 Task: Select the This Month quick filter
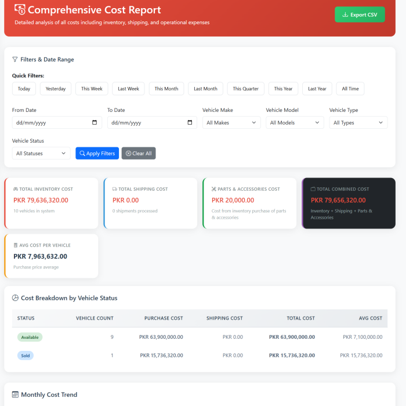[166, 89]
